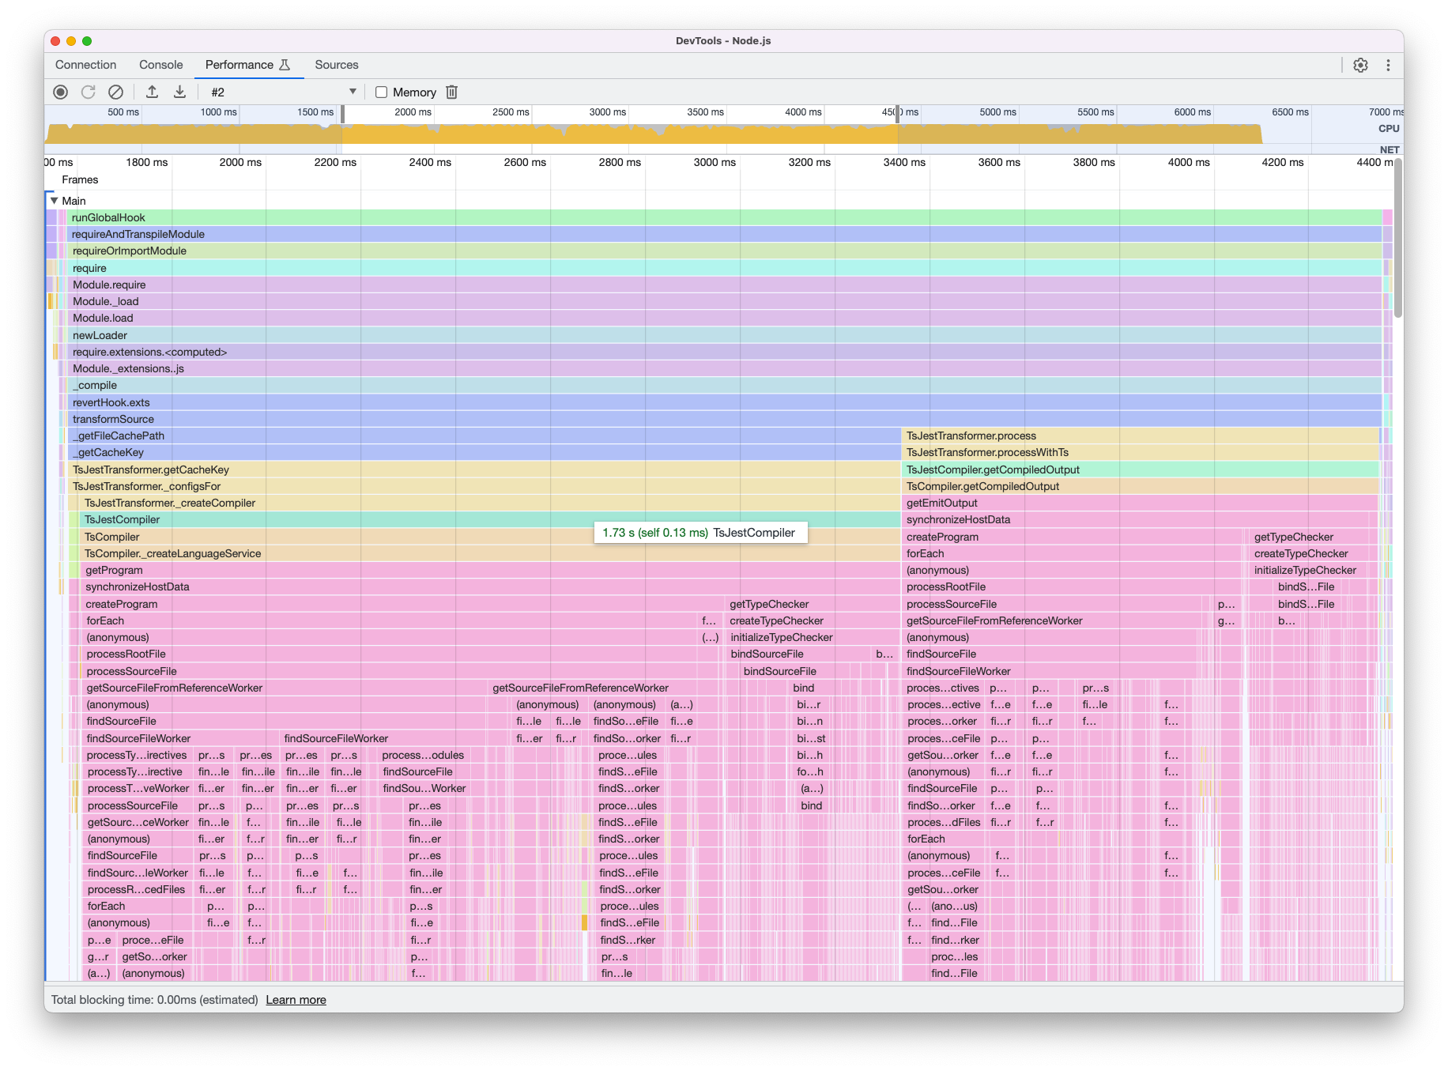Select the _compile flame bar

(x=724, y=385)
